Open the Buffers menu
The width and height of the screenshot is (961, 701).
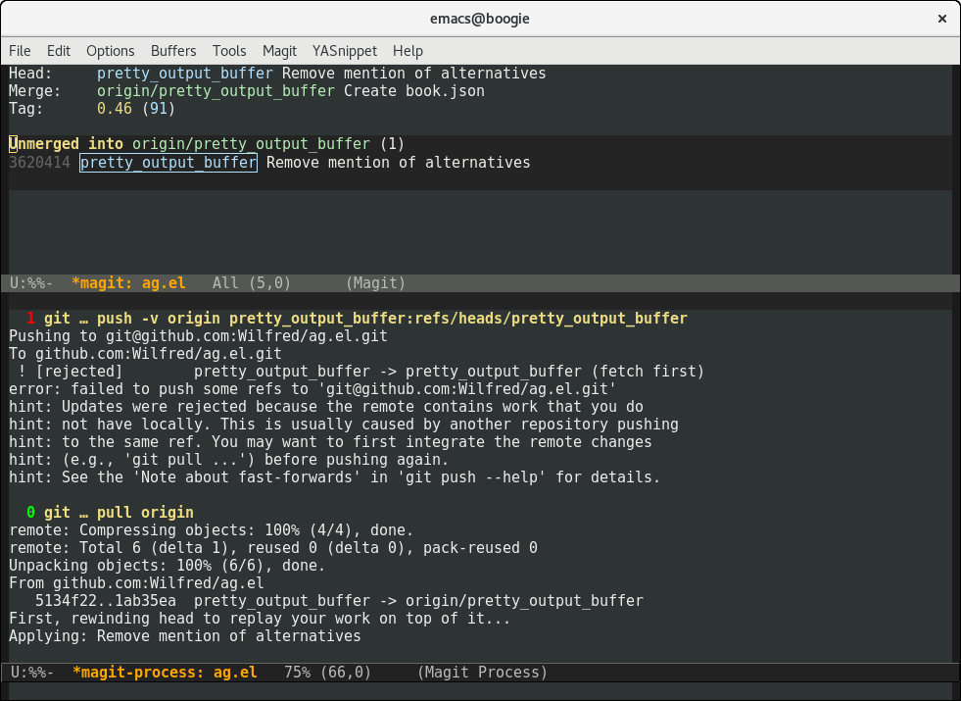pos(173,51)
